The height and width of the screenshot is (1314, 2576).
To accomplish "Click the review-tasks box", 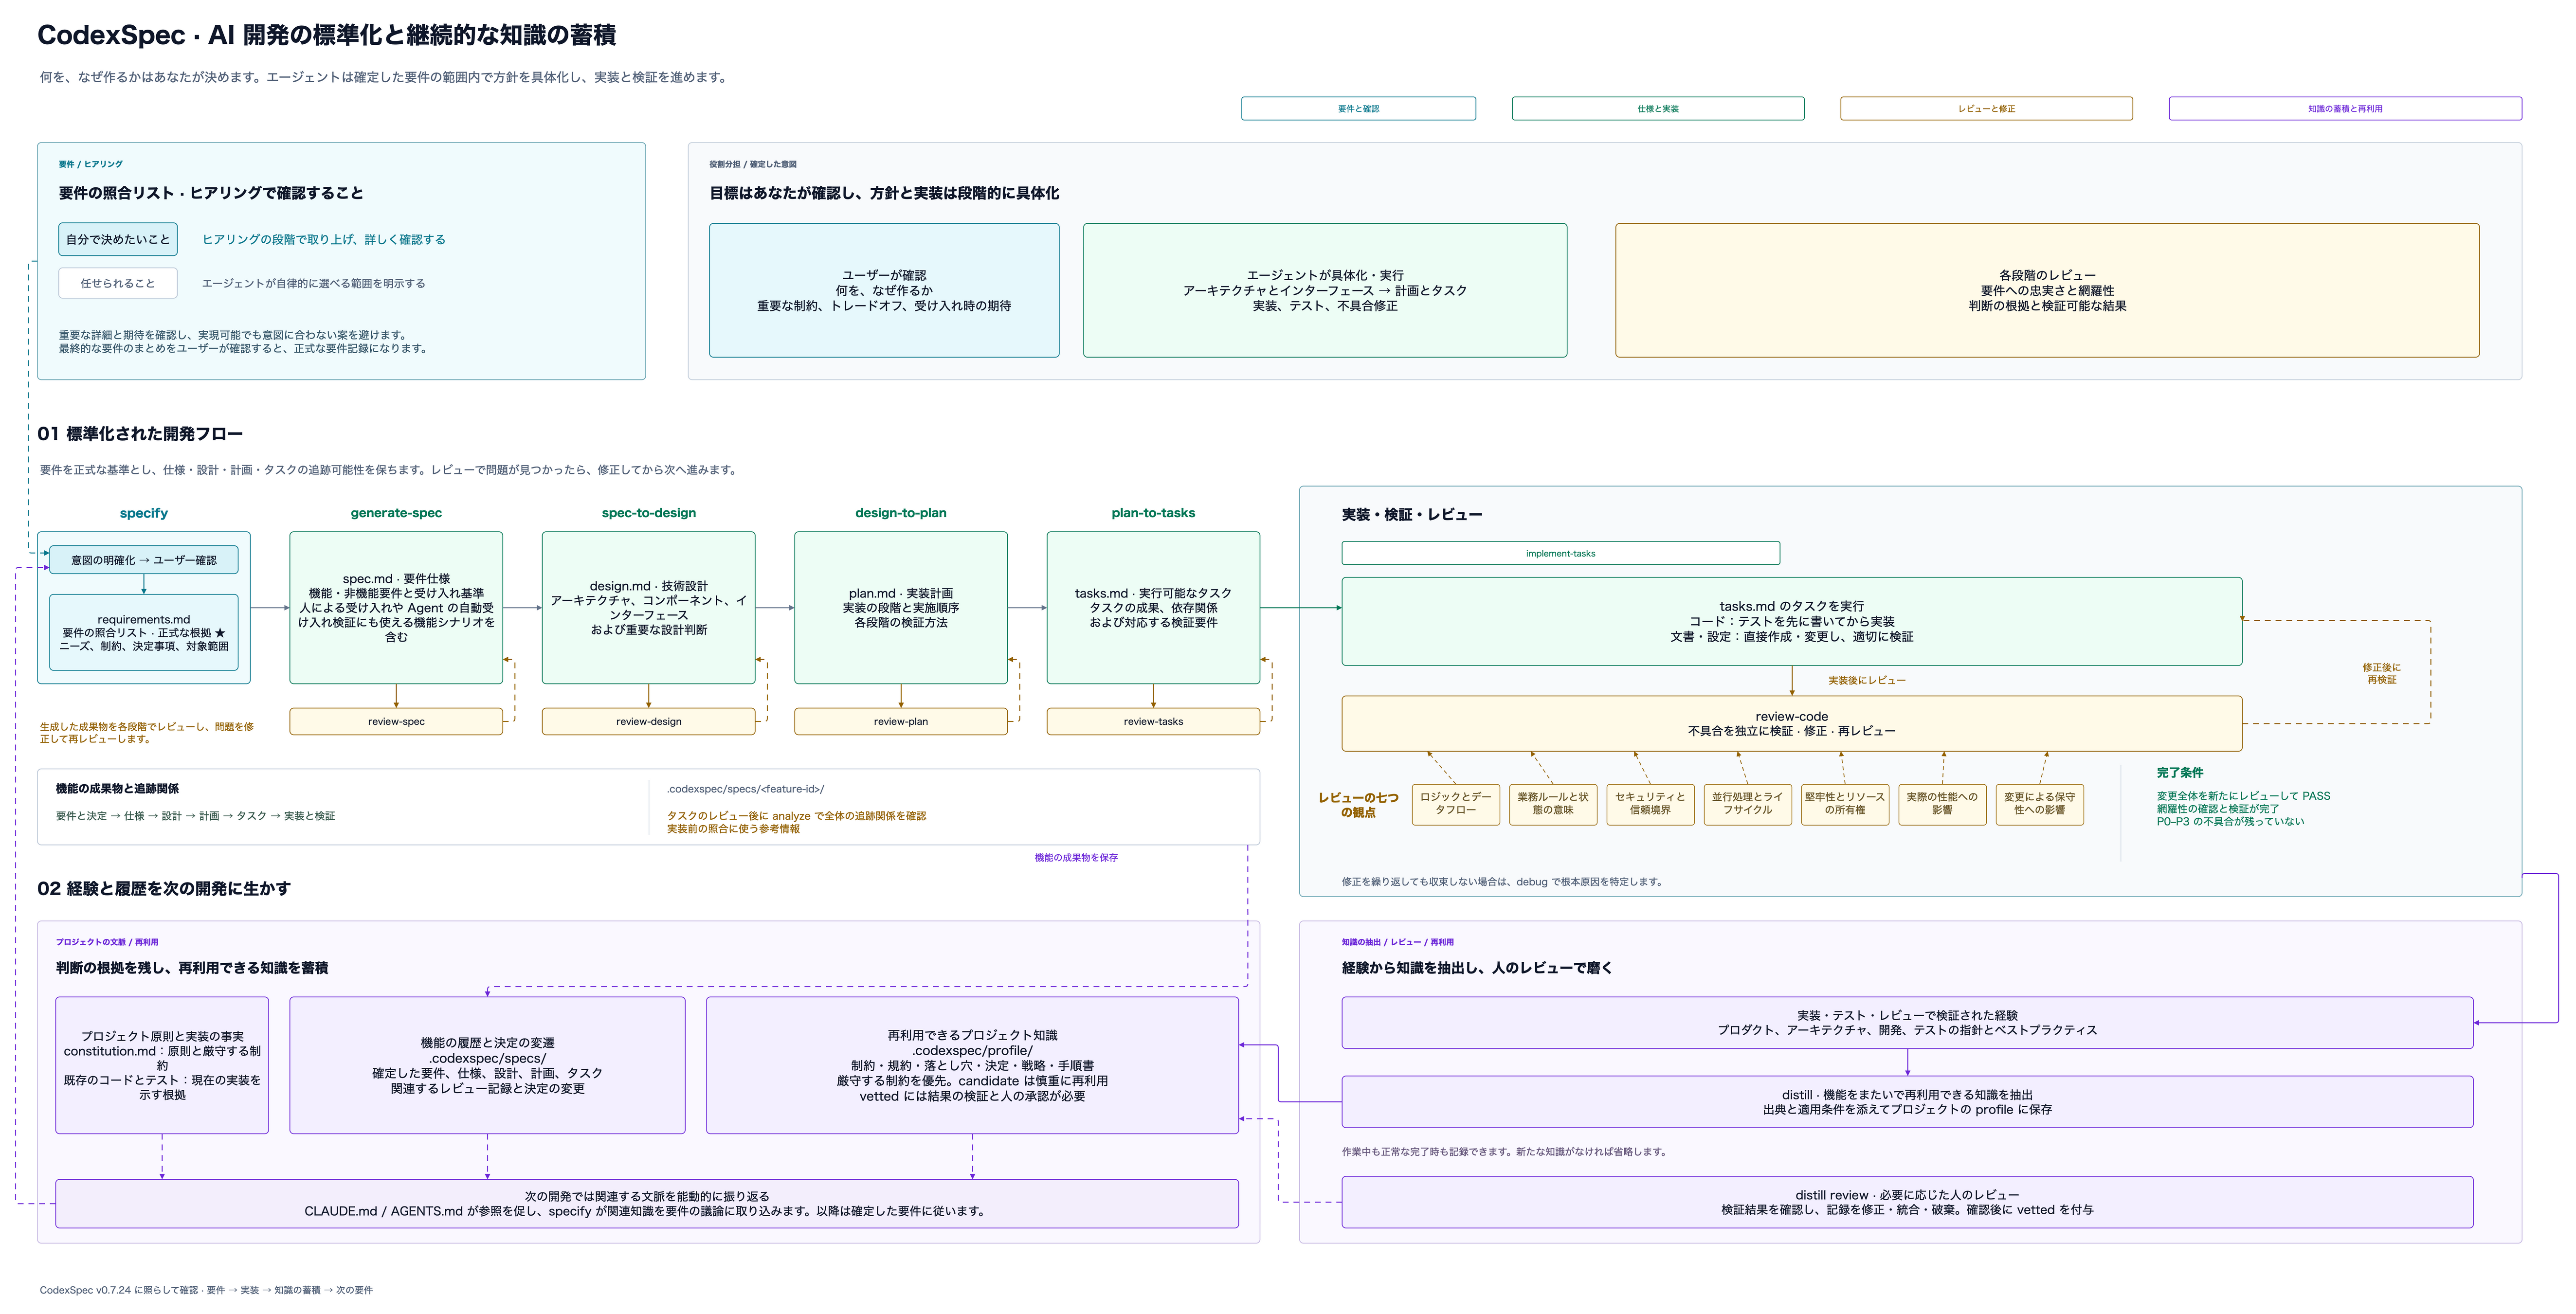I will pos(1153,721).
